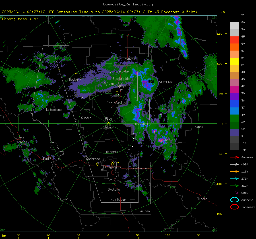
Task: Click the Cochrane city label
Action: [x=93, y=159]
